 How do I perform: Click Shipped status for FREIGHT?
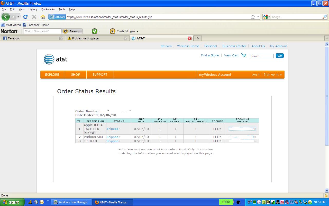coord(112,141)
